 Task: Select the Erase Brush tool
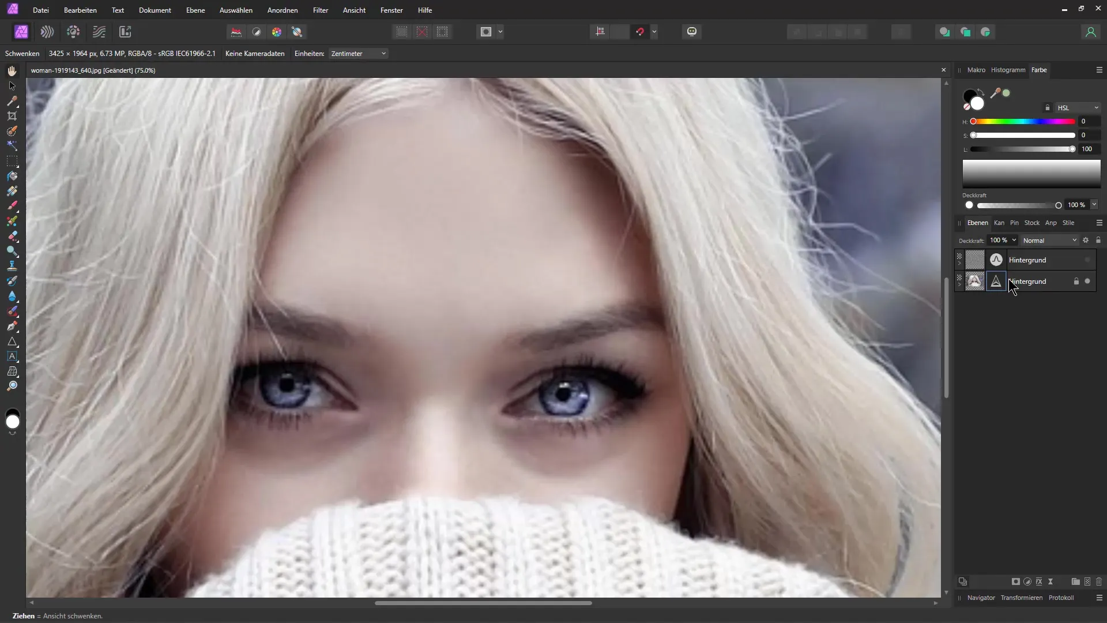point(12,236)
